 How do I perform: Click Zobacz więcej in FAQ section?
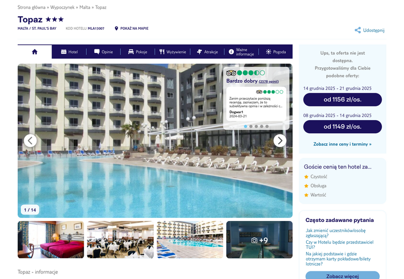click(342, 275)
